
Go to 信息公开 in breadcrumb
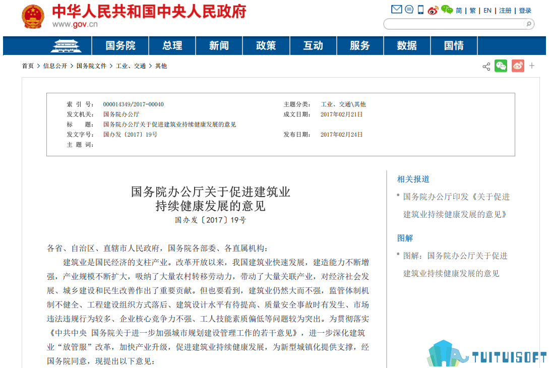click(55, 66)
